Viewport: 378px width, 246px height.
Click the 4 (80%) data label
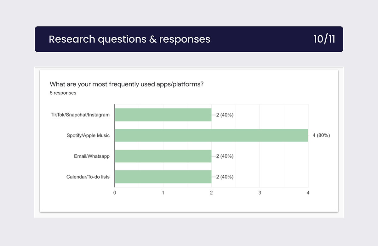[x=321, y=136]
